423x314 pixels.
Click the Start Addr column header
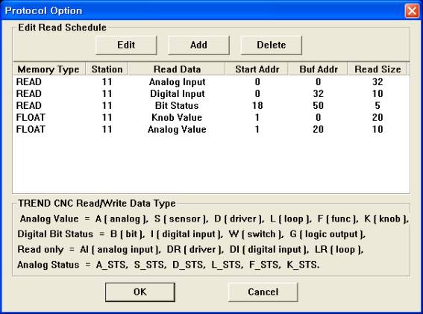tap(257, 69)
